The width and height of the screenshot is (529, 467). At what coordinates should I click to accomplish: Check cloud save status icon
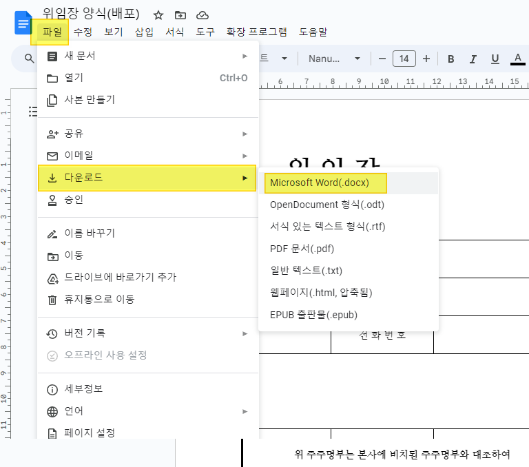tap(203, 15)
